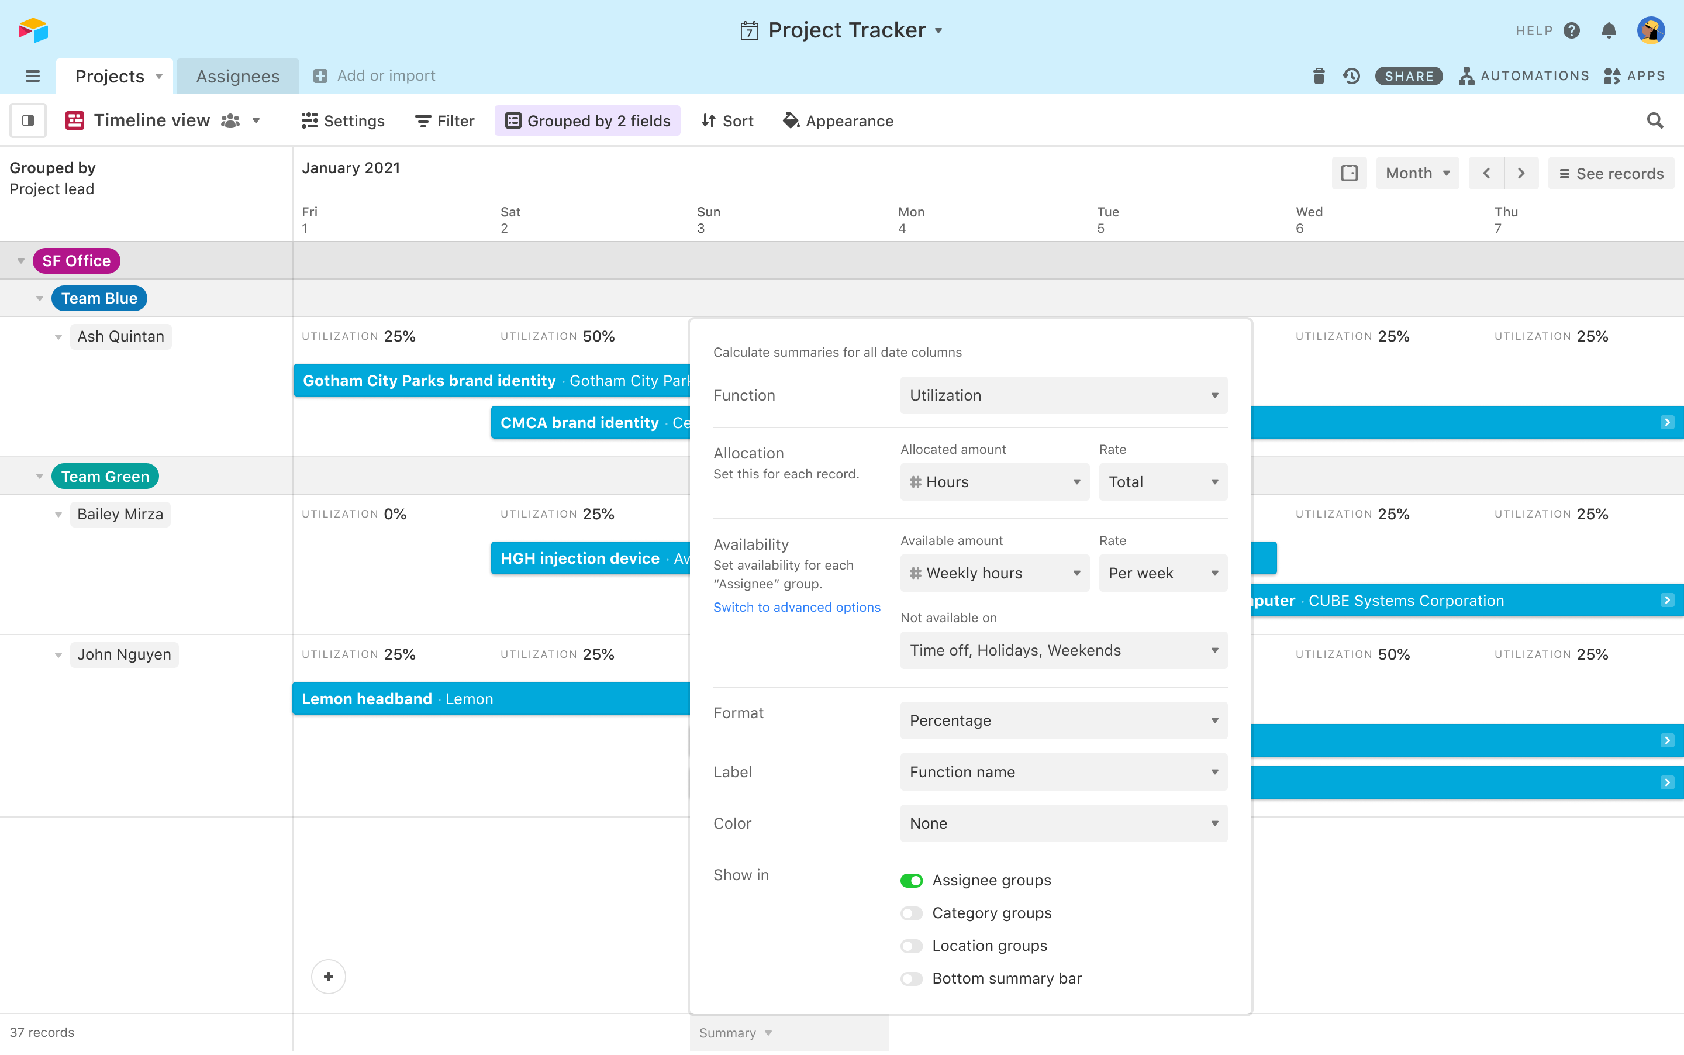Open the hamburger navigation menu
The width and height of the screenshot is (1684, 1055).
32,75
